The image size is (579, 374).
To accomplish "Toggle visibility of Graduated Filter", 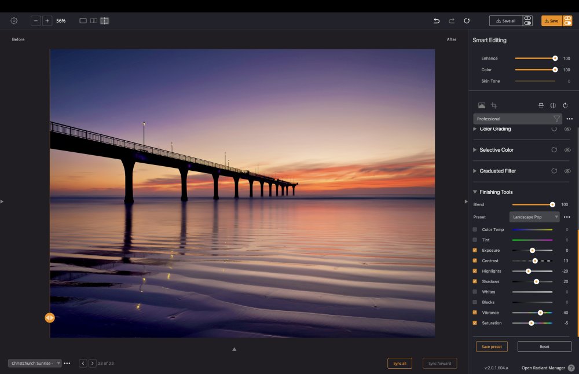I will coord(567,171).
